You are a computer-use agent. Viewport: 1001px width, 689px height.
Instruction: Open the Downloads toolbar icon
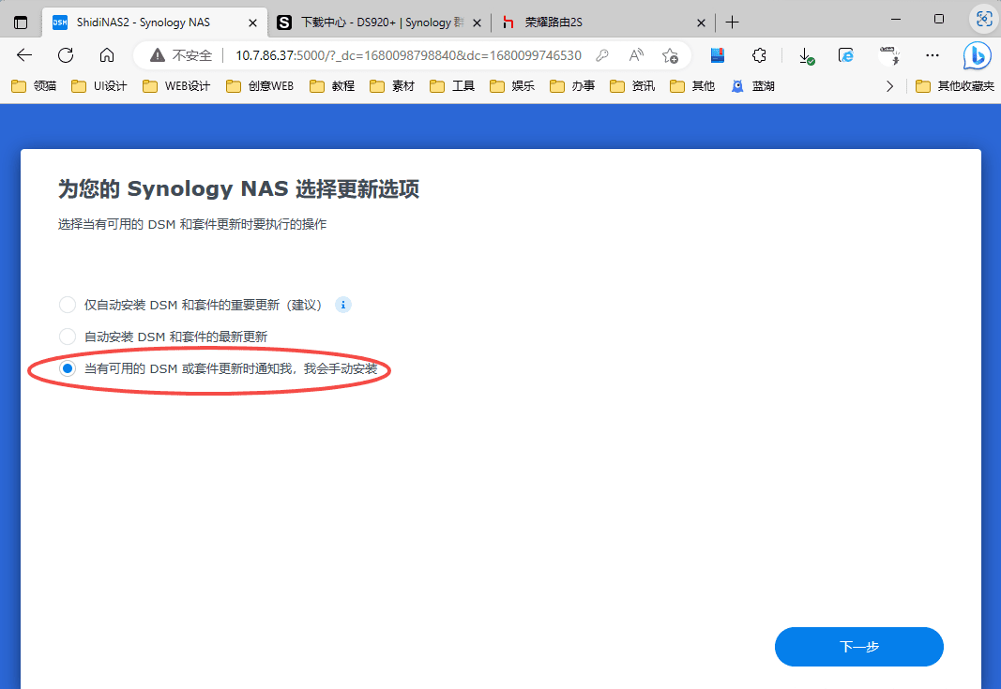pyautogui.click(x=806, y=55)
